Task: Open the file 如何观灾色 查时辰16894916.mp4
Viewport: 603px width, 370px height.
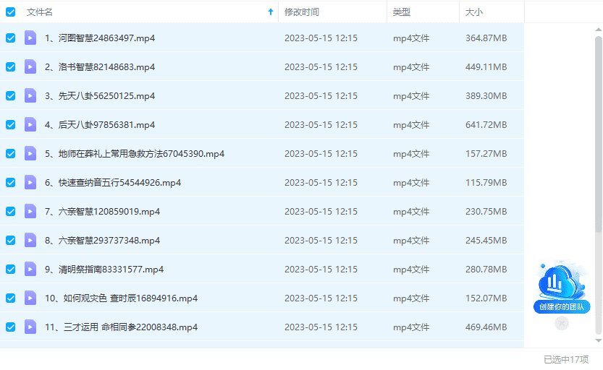Action: click(121, 298)
